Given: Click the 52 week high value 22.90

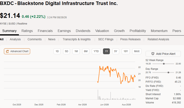Looking at the screenshot, I should [178, 64].
